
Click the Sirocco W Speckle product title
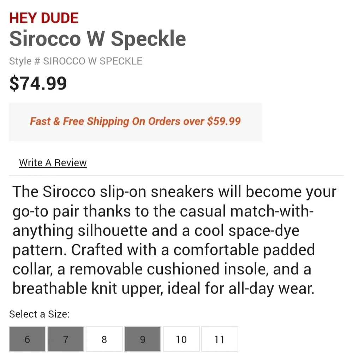97,39
